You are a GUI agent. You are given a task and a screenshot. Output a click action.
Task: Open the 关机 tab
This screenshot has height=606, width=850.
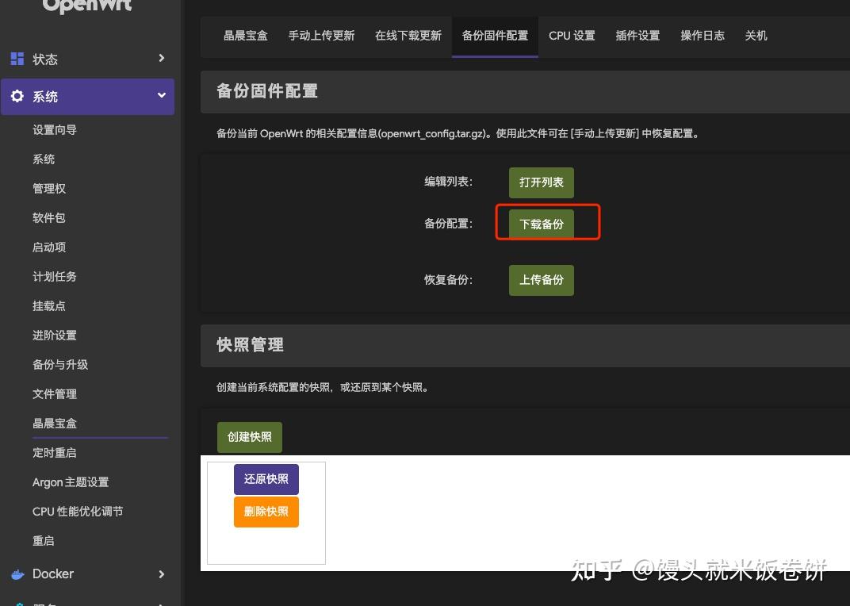point(756,36)
